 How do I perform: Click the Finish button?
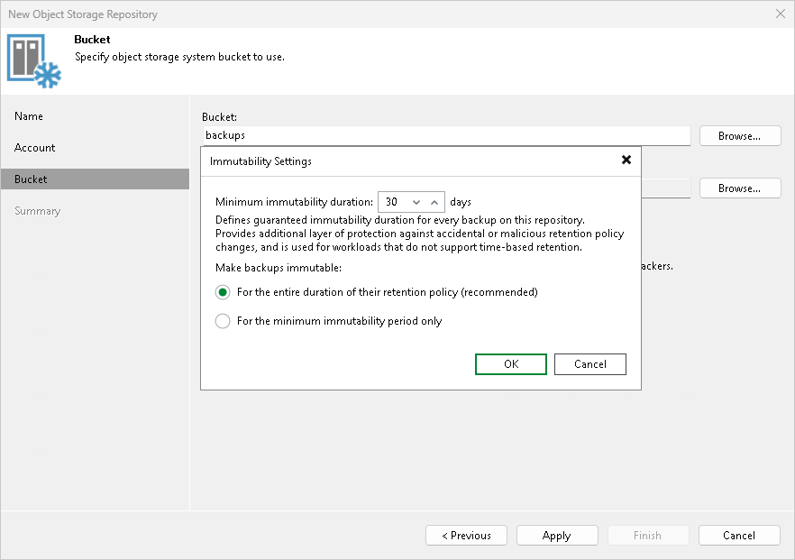click(x=648, y=535)
